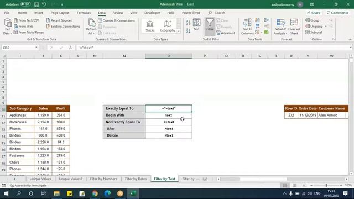This screenshot has width=354, height=199.
Task: Select the '<>text' cell
Action: coord(169,122)
